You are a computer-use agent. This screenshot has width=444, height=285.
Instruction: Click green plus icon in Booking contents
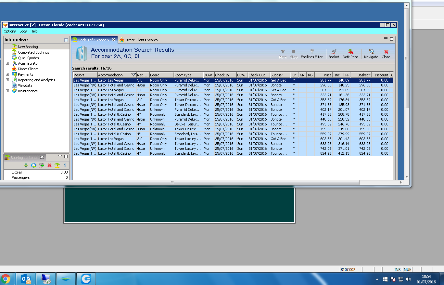26,165
